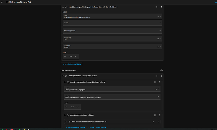Grab the drag handle of the 'Belegung belegt ist' condition
Image resolution: width=217 pixels, height=130 pixels.
tap(155, 82)
